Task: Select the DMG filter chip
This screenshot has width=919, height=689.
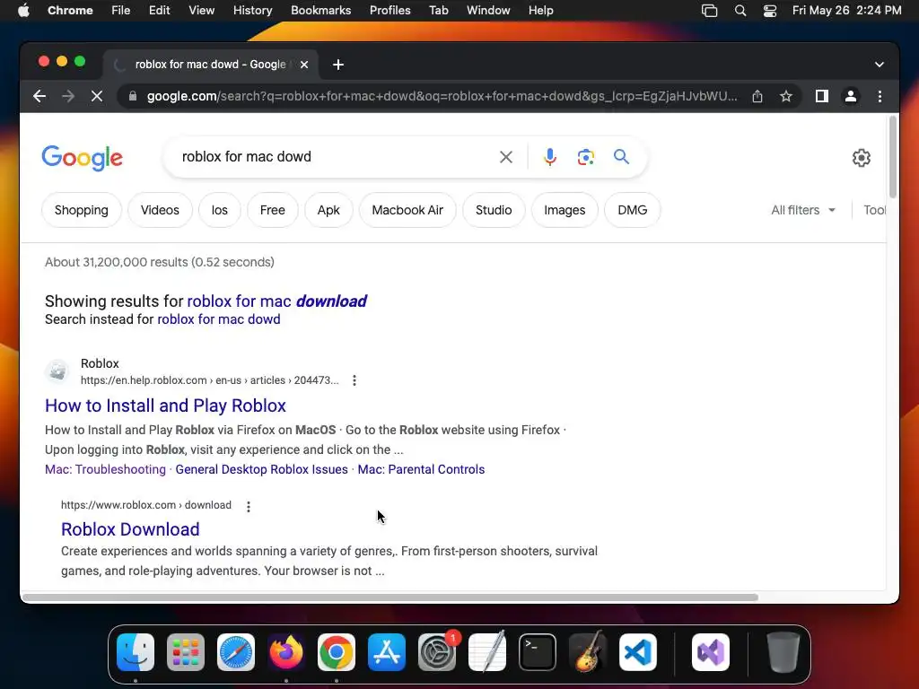Action: click(x=633, y=210)
